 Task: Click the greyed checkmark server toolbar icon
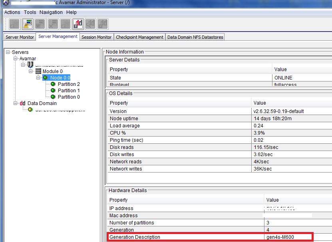tap(40, 24)
